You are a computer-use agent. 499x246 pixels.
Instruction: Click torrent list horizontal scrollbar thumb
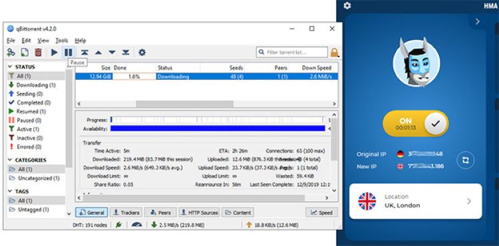pyautogui.click(x=184, y=104)
